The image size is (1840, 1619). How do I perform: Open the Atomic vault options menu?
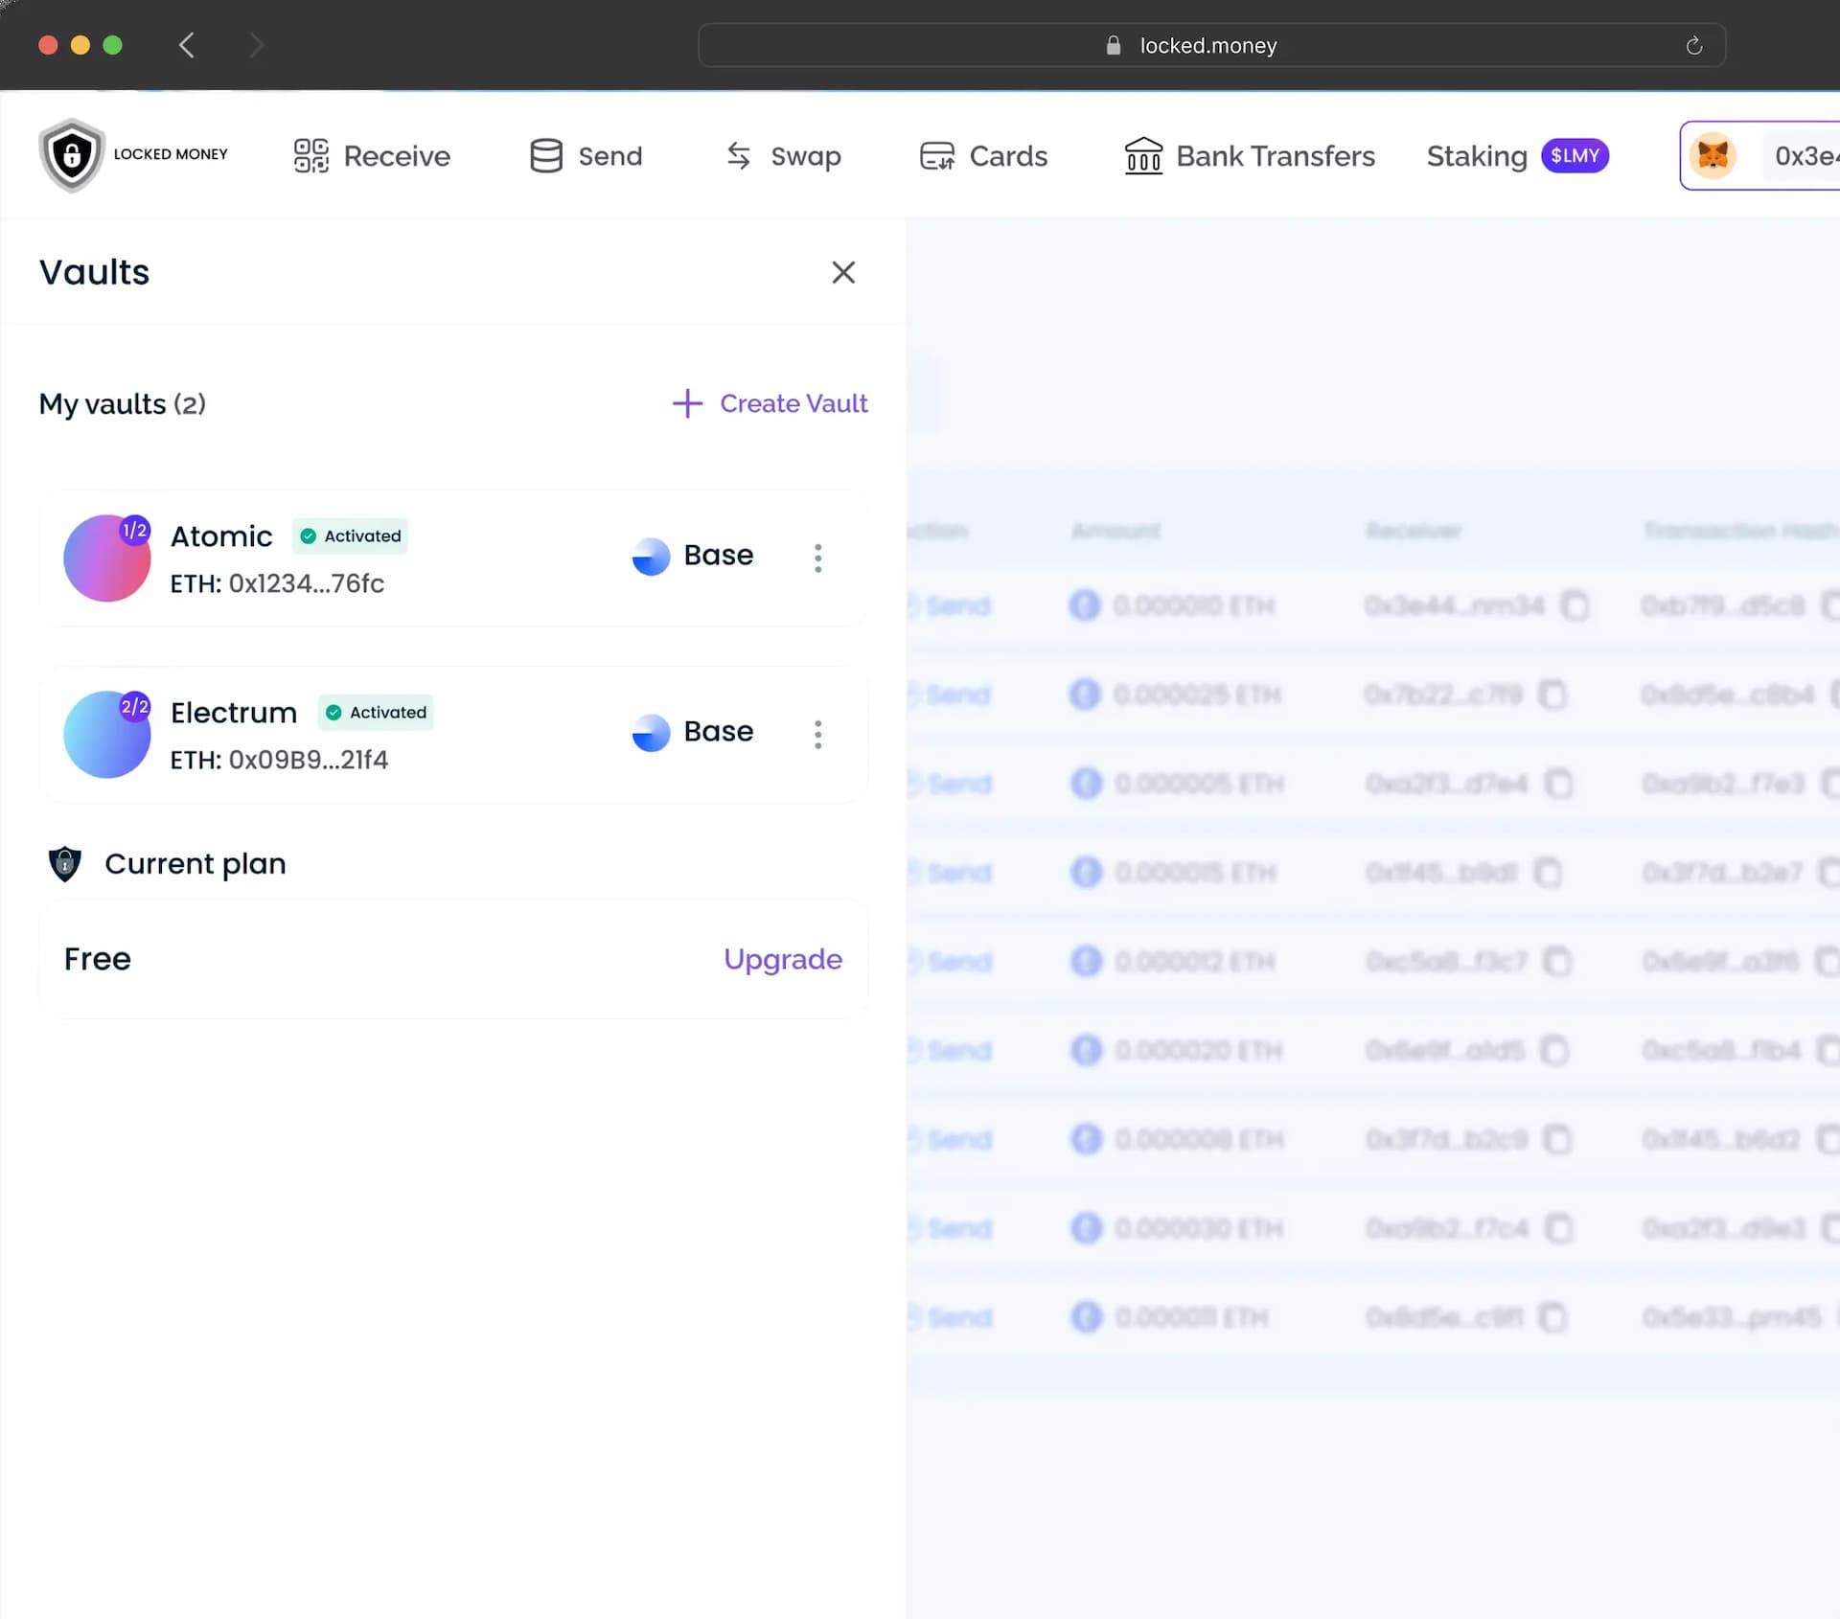point(817,559)
